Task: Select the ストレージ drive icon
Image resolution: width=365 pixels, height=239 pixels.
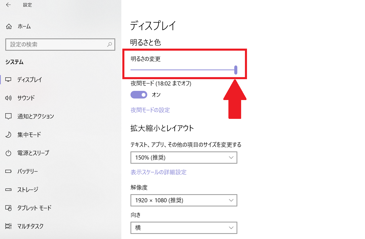Action: tap(8, 189)
